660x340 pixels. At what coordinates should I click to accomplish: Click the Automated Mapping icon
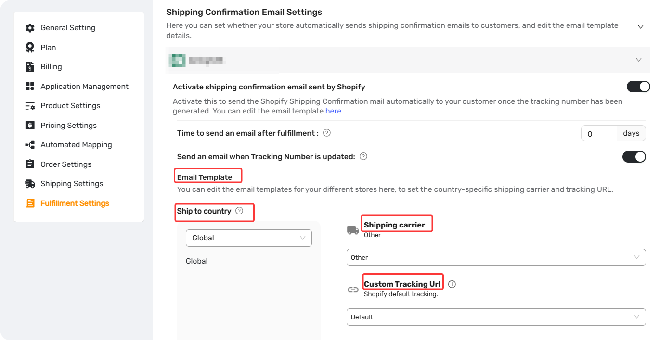pyautogui.click(x=30, y=145)
